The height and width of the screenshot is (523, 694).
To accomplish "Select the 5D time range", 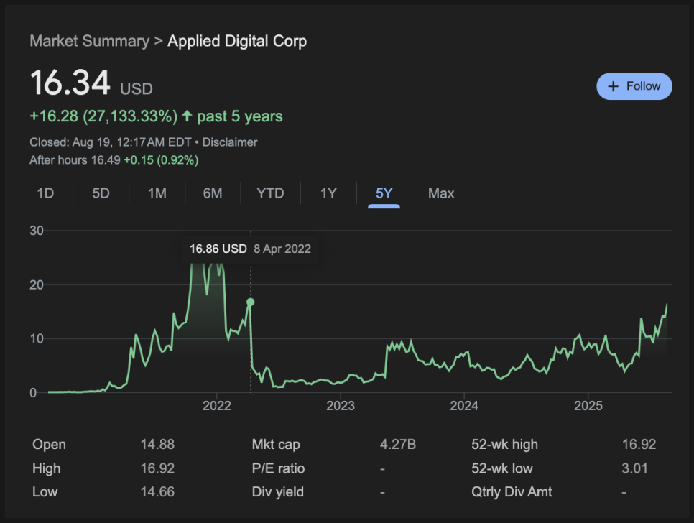I will coord(101,193).
